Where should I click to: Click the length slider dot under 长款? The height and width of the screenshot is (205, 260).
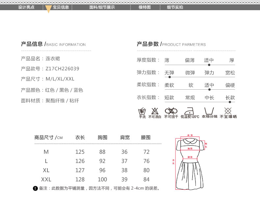coord(230,102)
